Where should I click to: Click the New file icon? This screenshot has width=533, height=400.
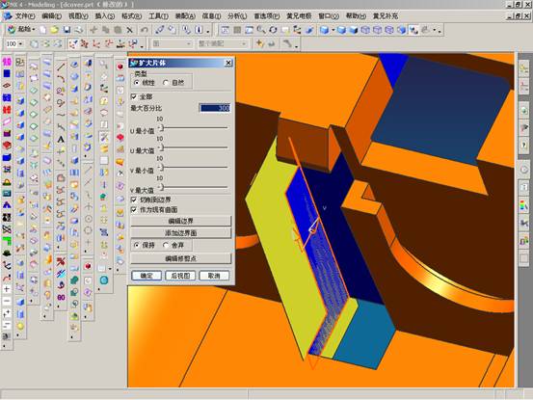pos(42,30)
